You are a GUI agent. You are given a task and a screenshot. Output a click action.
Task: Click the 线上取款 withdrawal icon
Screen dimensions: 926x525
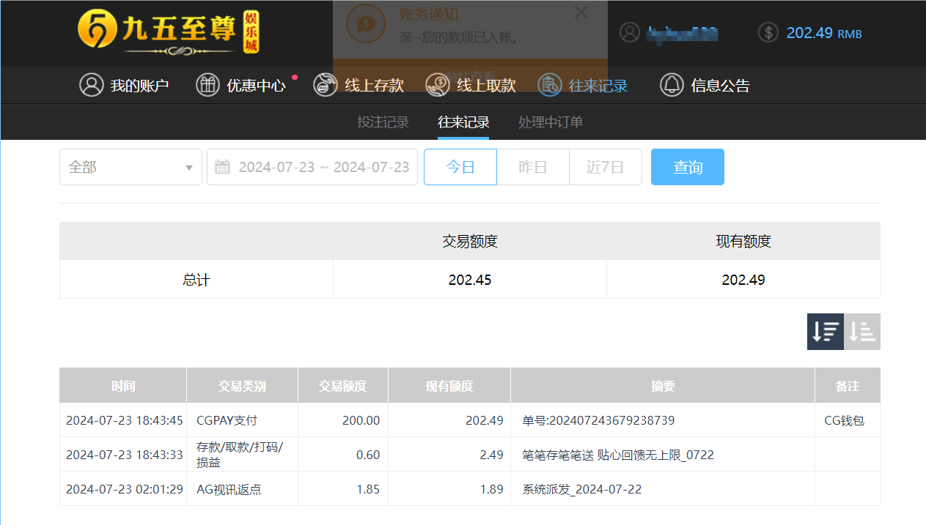(437, 85)
